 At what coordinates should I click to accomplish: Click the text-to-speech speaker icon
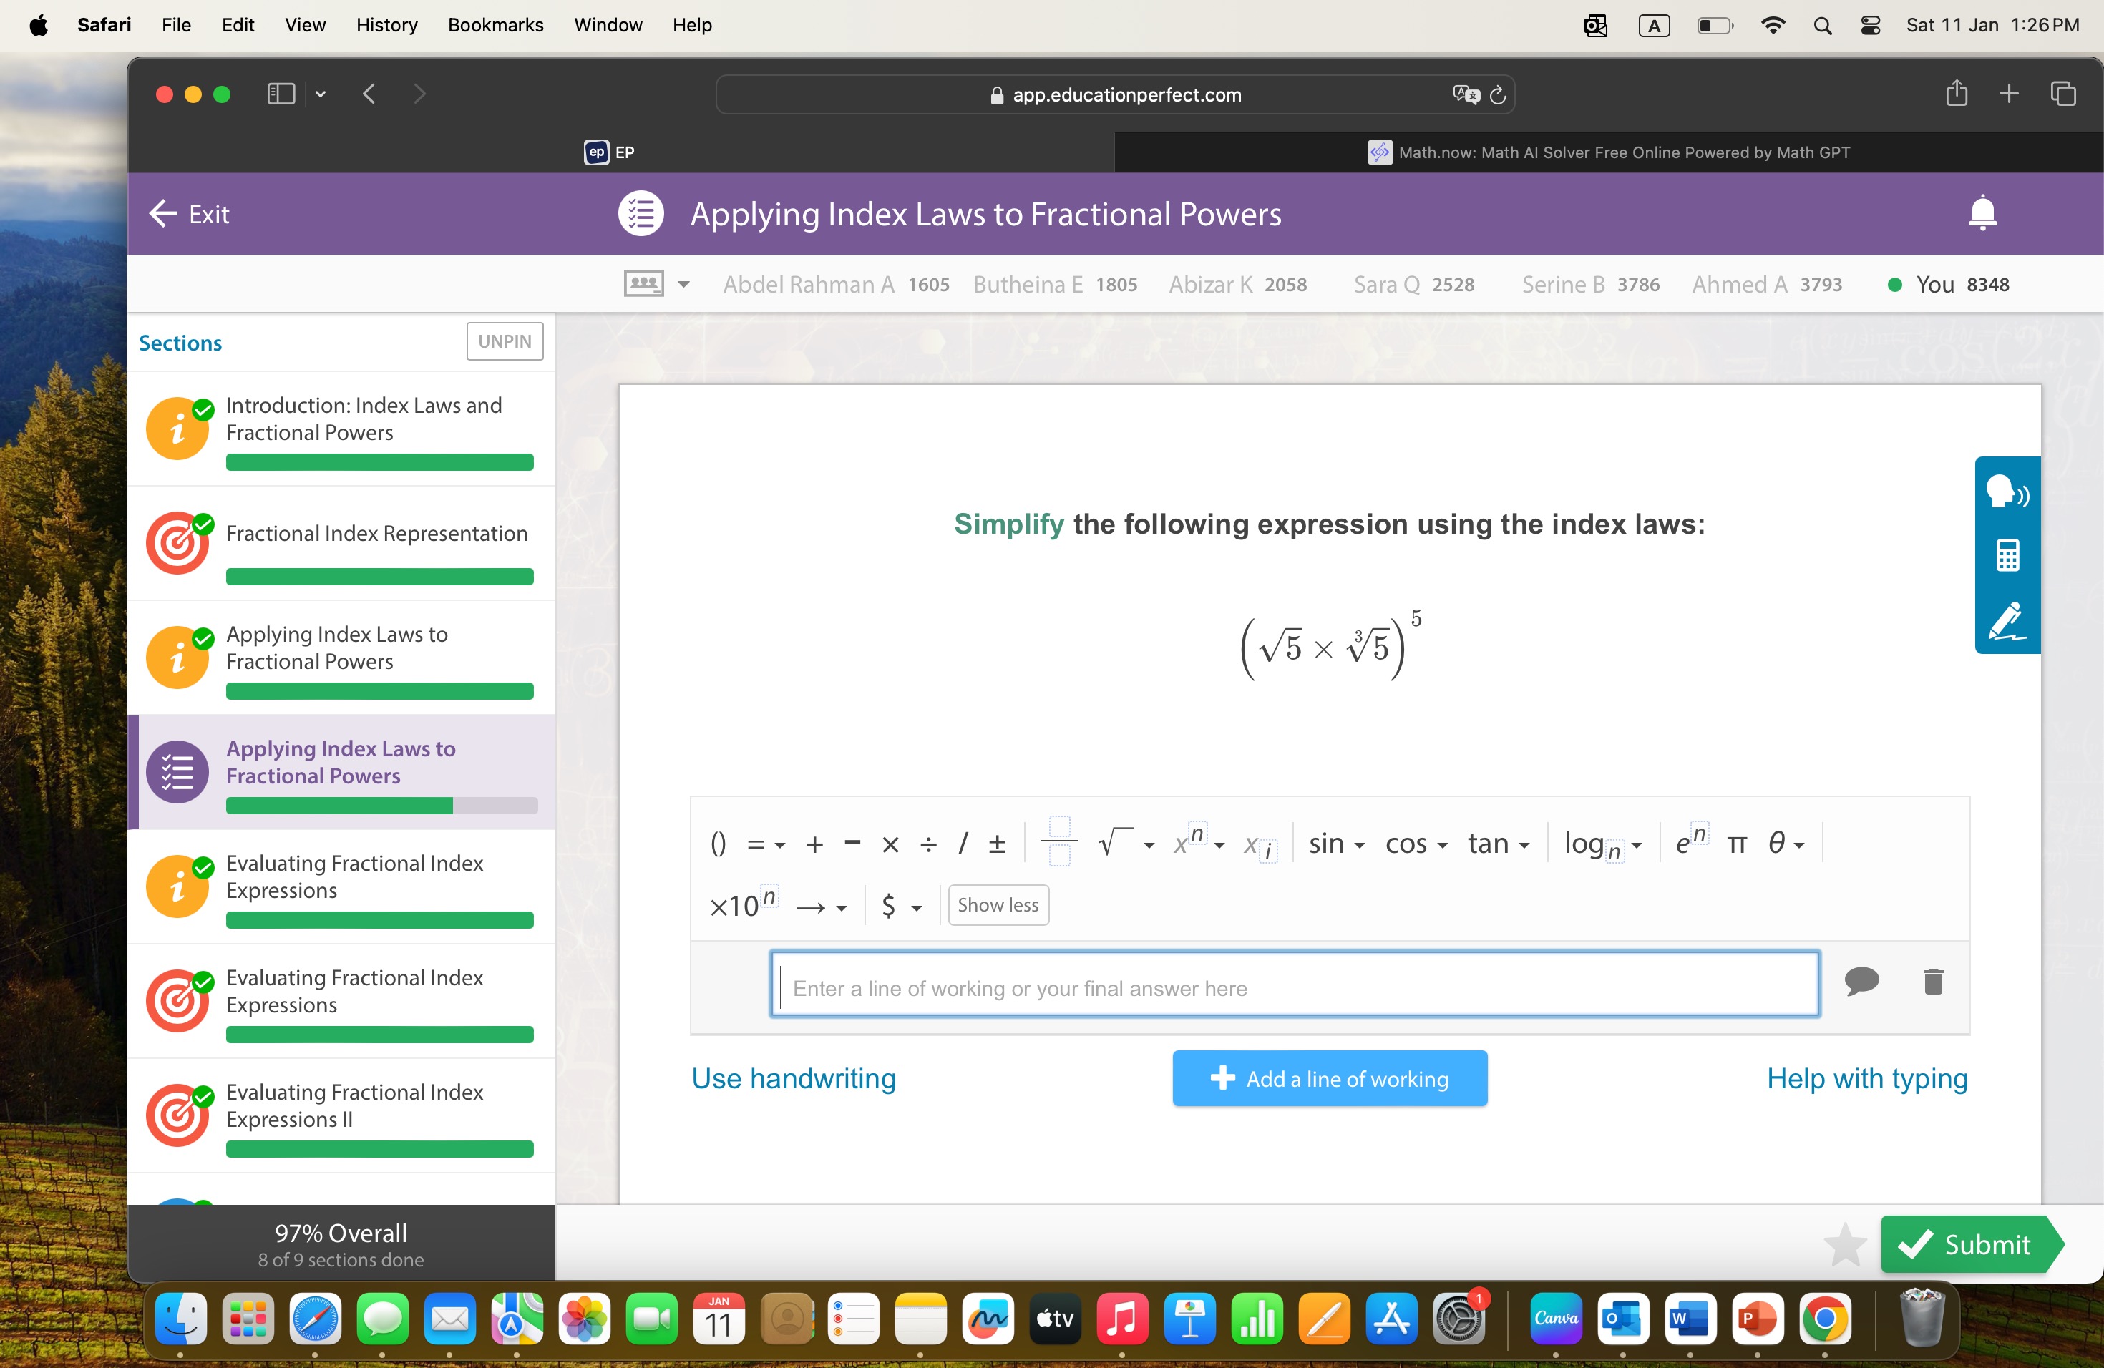pos(2007,492)
